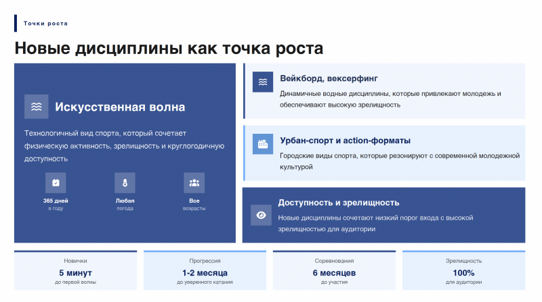
Task: Click the calendar icon above 365 дней
Action: 56,182
